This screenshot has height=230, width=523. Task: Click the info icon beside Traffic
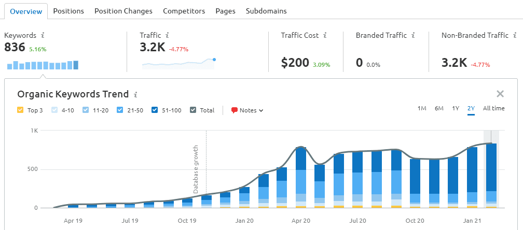[x=168, y=35]
